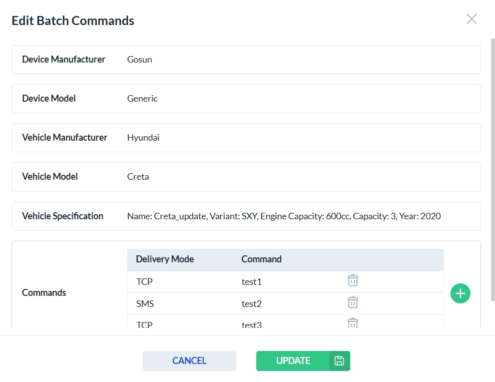This screenshot has height=382, width=495.
Task: Add a new command with the green plus
Action: (460, 293)
